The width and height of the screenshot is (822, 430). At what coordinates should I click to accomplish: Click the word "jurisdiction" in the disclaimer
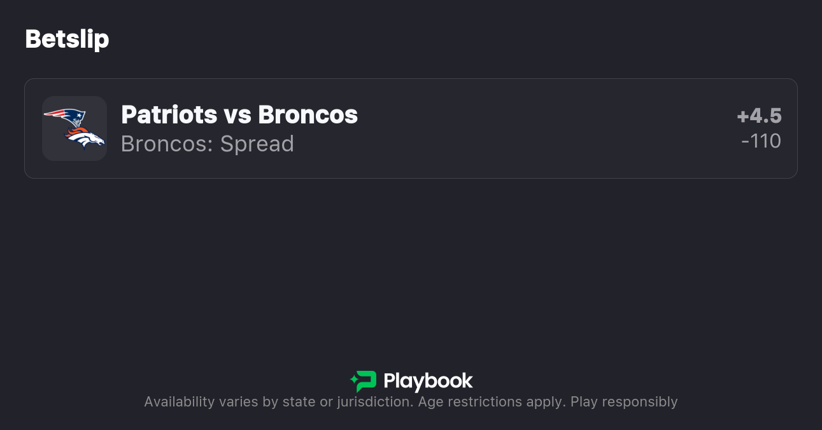(x=374, y=402)
